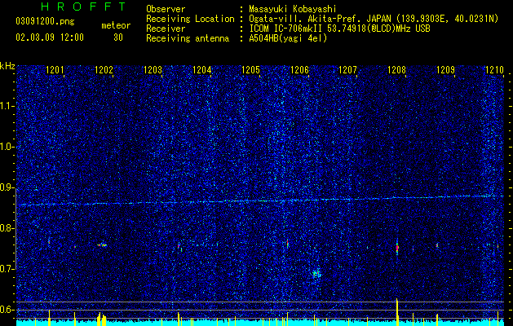Screen dimensions: 513x326
Task: Select antenna value A504HB(yagi 4el)
Action: point(288,38)
